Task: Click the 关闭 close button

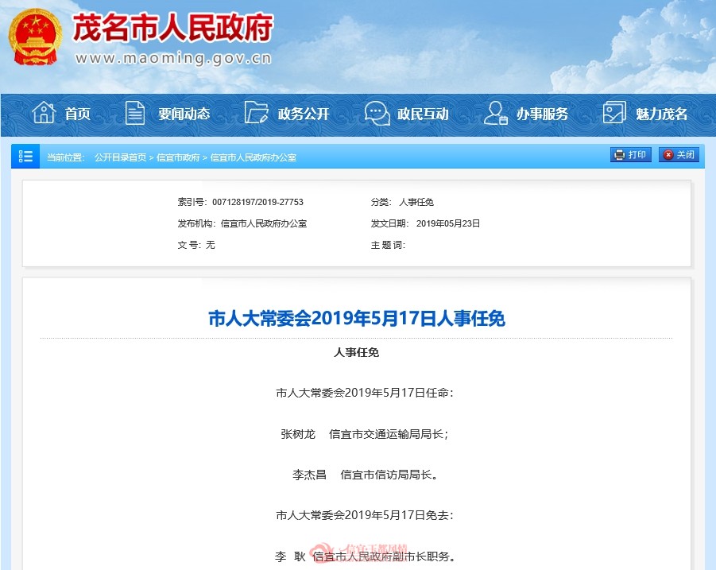Action: coord(679,155)
